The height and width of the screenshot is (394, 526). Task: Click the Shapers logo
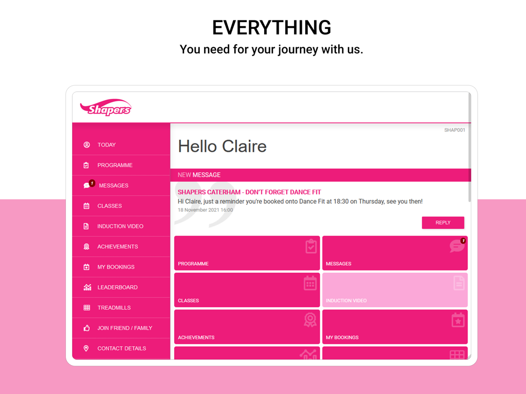(x=106, y=108)
